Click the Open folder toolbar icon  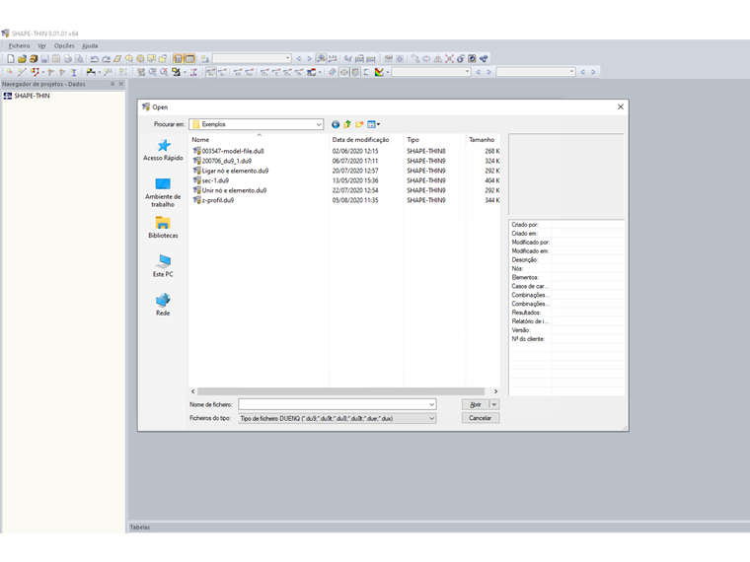point(22,59)
